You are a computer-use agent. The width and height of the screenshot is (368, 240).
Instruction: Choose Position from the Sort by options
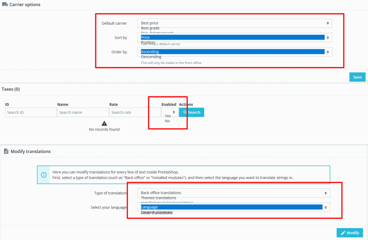[148, 42]
